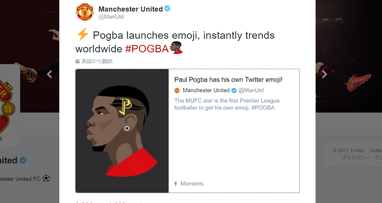Click the globe icon beside translate text
Viewport: 382px width, 203px height.
[x=78, y=61]
